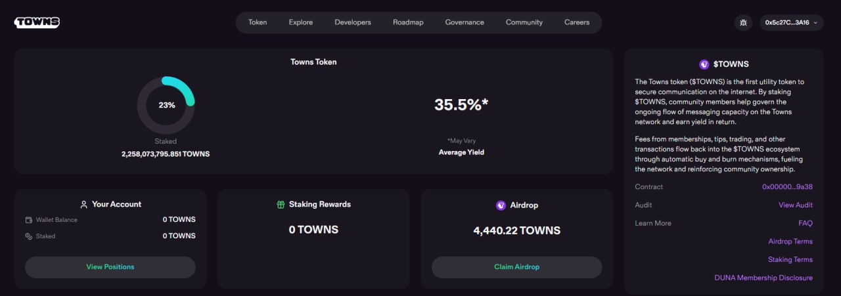Click the Learn More label
The image size is (841, 296).
point(653,223)
